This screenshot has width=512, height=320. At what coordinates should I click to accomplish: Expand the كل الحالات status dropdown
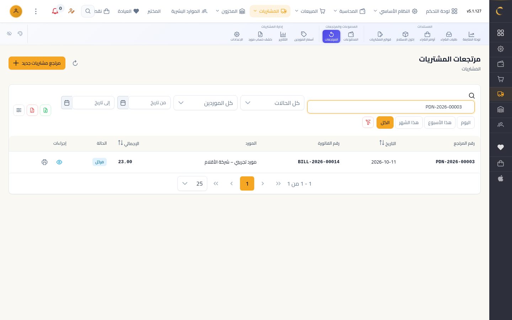point(272,103)
